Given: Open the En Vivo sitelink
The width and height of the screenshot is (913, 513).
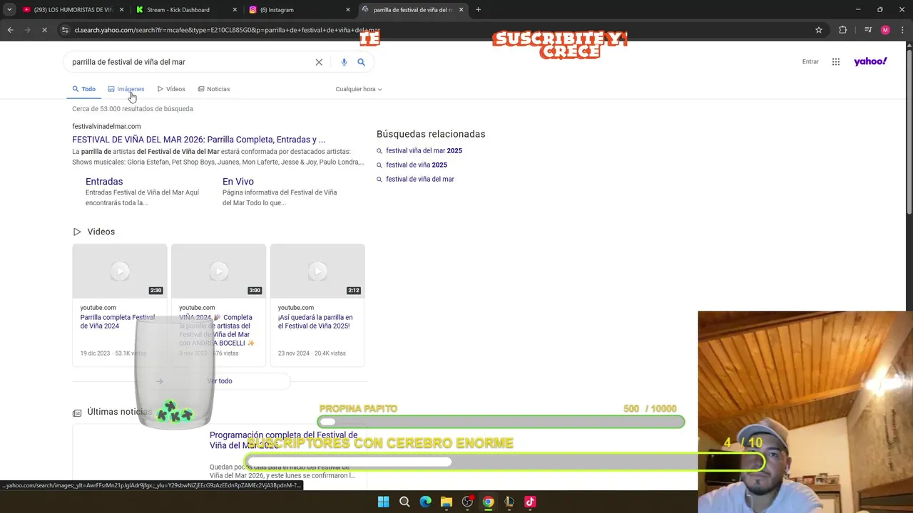Looking at the screenshot, I should [x=238, y=182].
